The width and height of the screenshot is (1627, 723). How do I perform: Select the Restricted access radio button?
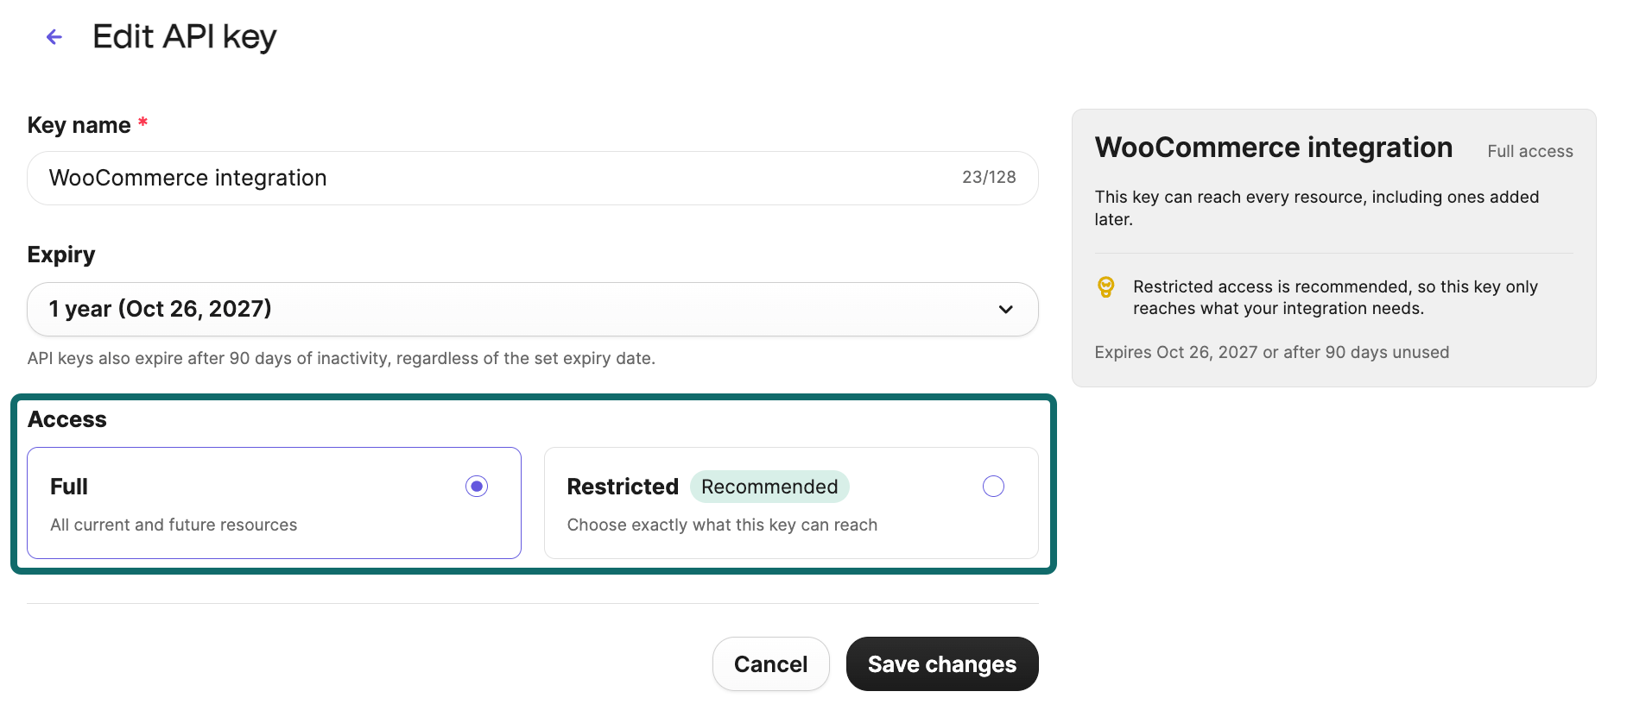point(993,487)
